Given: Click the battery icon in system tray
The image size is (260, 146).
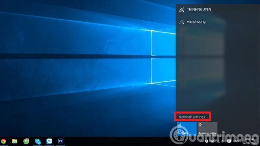Looking at the screenshot, I should pyautogui.click(x=212, y=142).
